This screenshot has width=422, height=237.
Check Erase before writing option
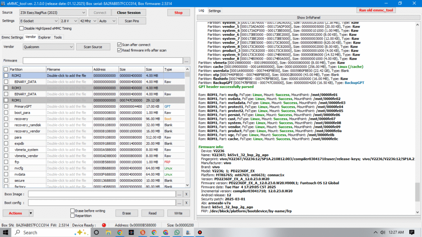pyautogui.click(x=73, y=211)
